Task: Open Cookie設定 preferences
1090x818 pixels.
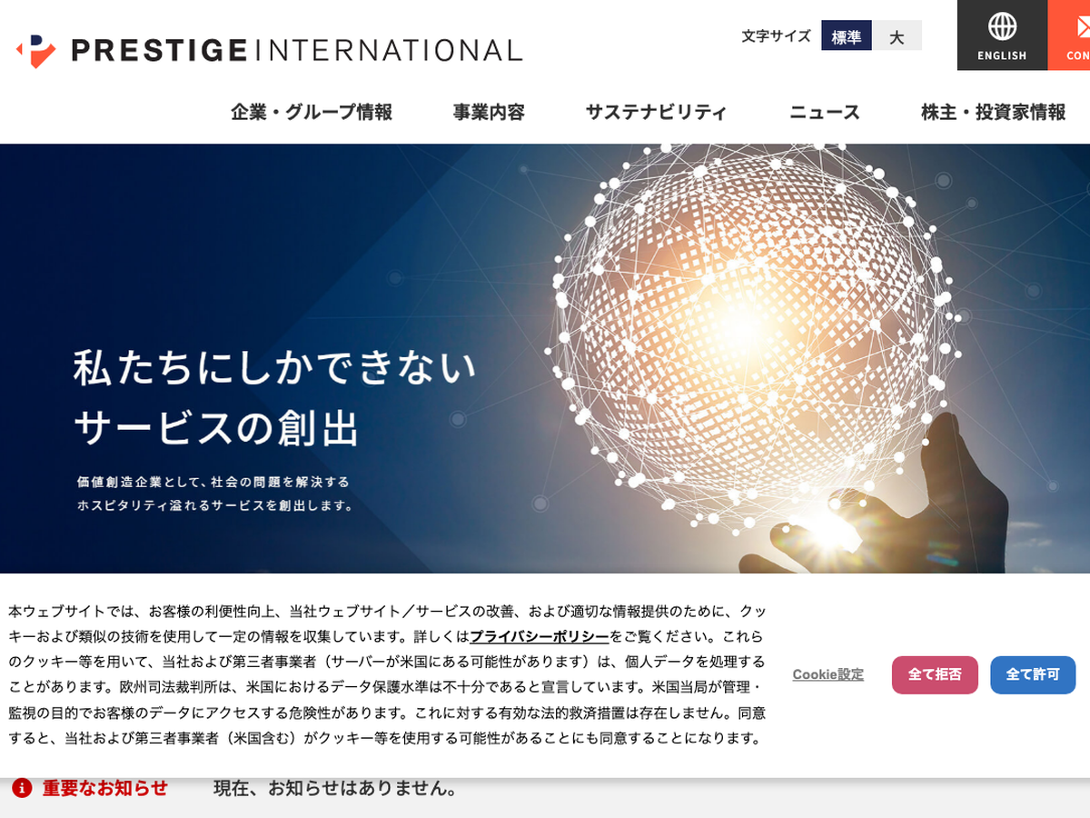Action: pos(827,674)
